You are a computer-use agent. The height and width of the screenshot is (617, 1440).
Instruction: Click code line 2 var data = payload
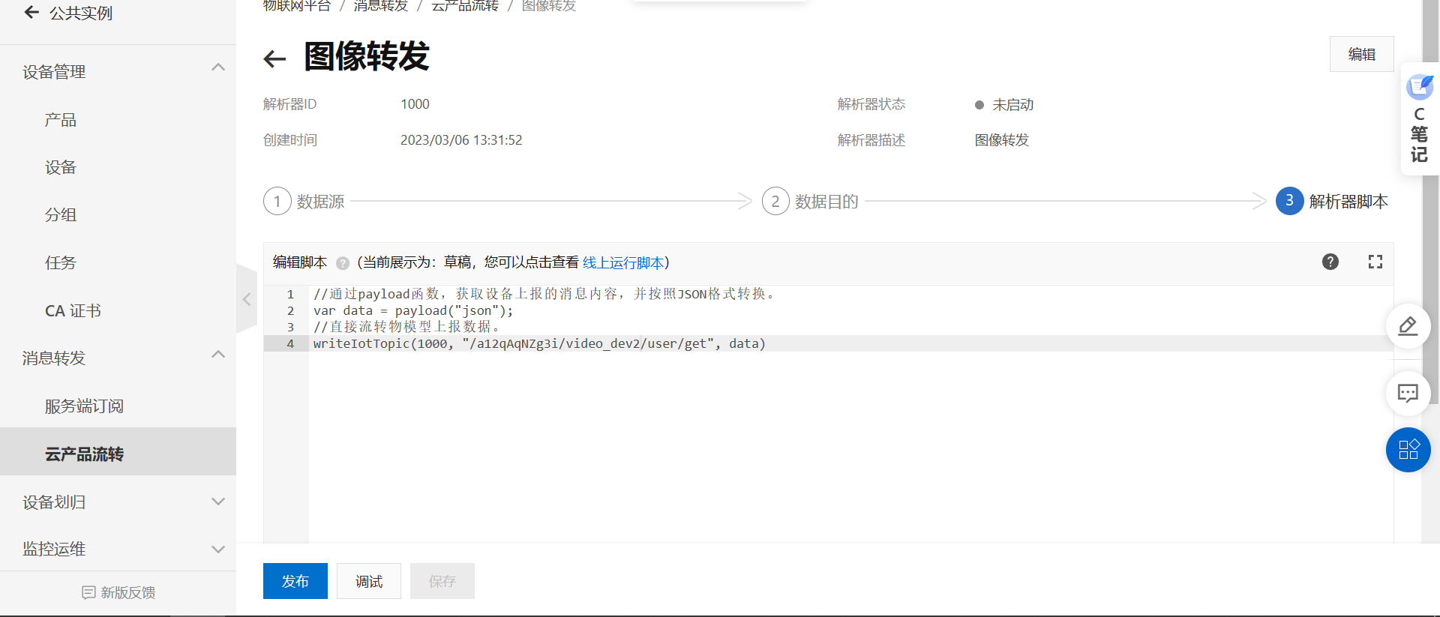tap(413, 310)
